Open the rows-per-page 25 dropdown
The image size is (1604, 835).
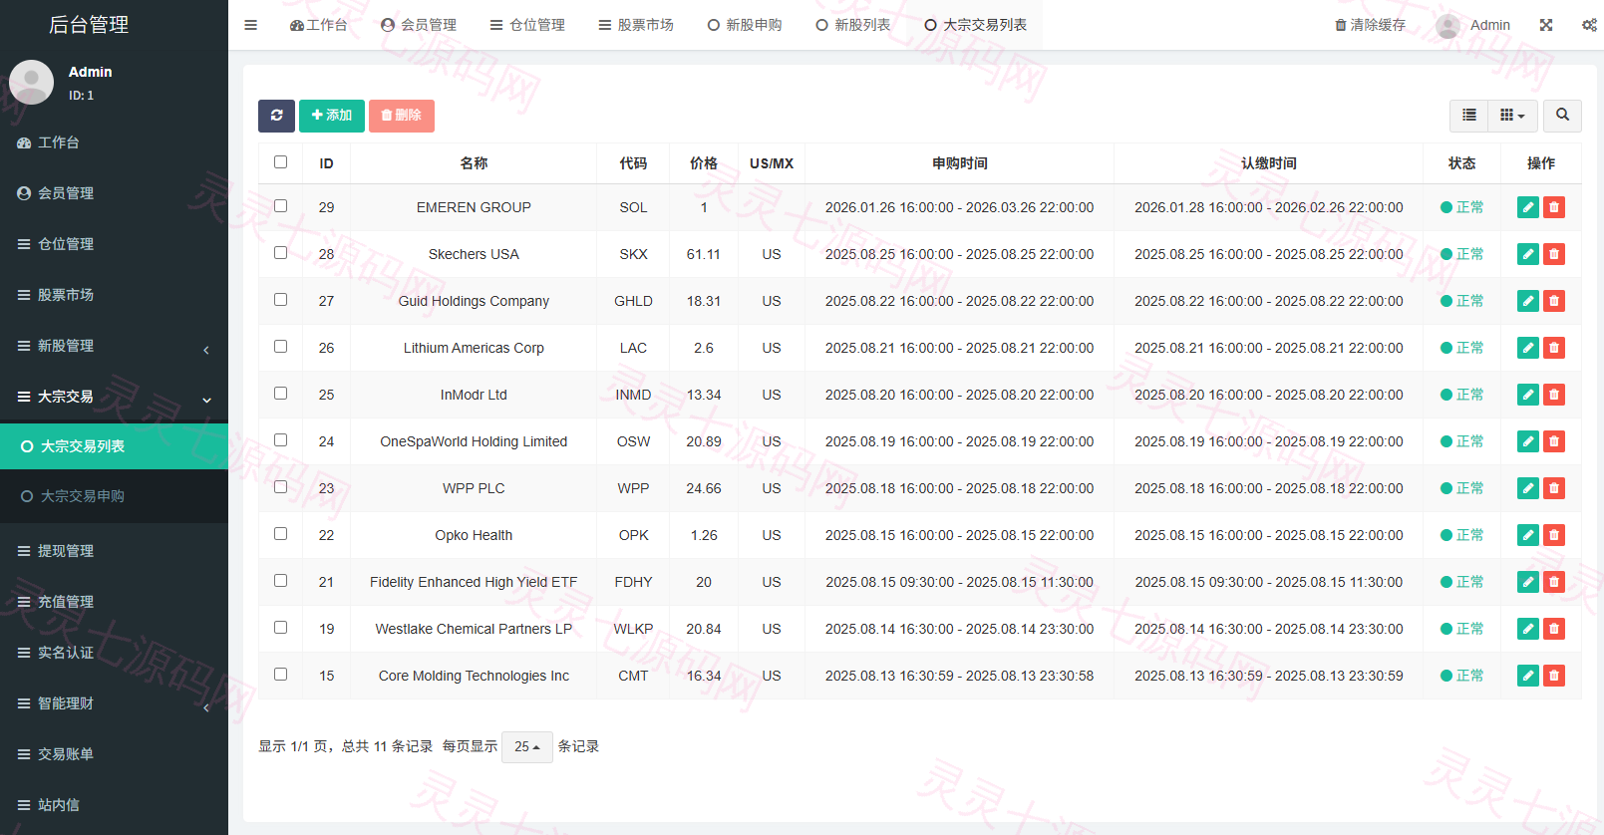pos(526,746)
